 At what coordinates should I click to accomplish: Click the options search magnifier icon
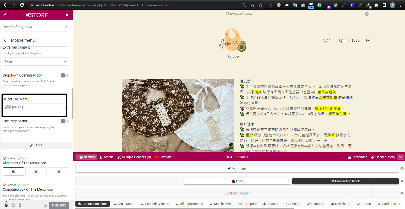coord(66,27)
